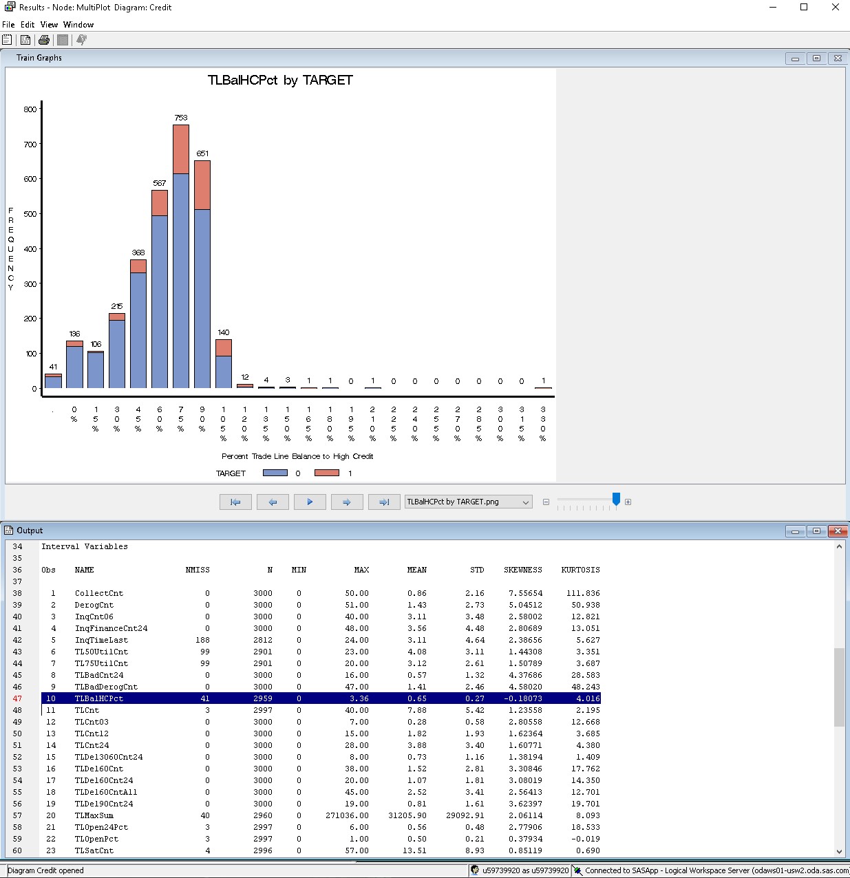
Task: Click the red TARGET 1 legend swatch
Action: (327, 473)
